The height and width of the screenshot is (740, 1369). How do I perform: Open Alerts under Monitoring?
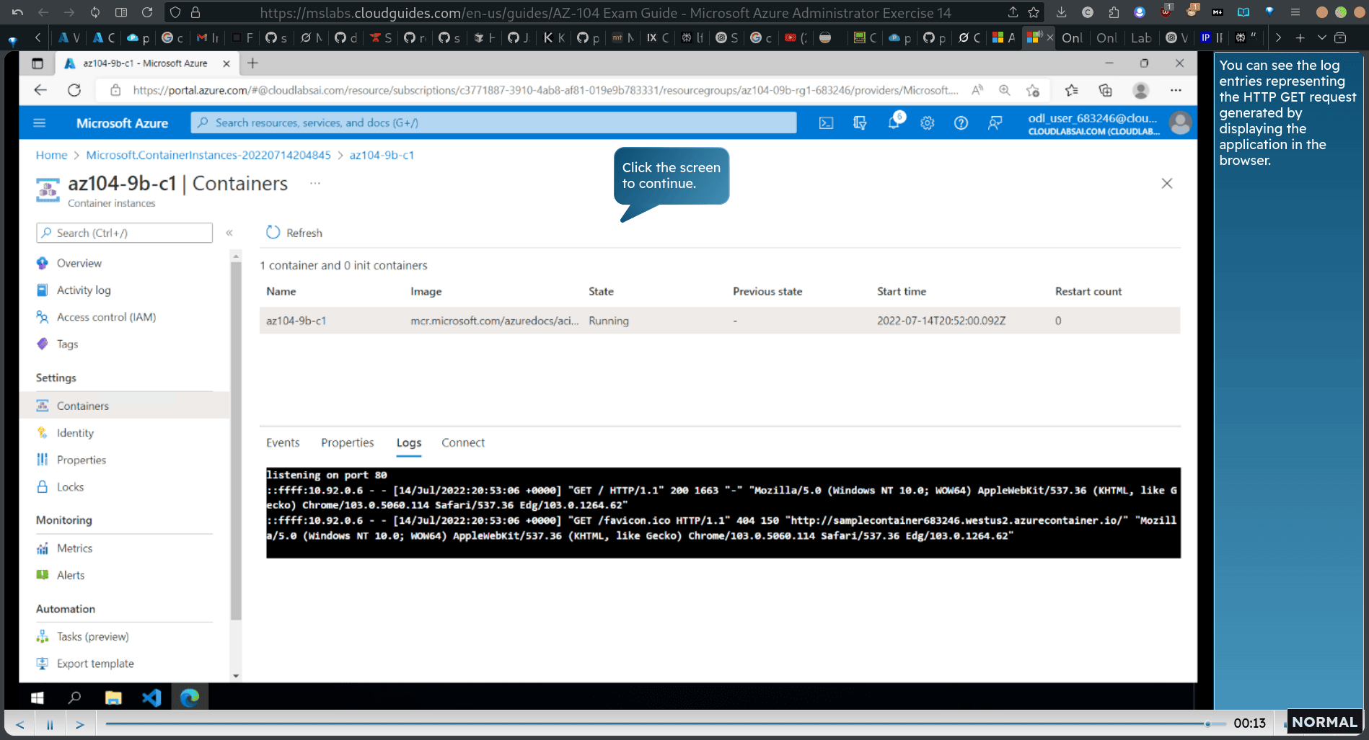point(71,575)
